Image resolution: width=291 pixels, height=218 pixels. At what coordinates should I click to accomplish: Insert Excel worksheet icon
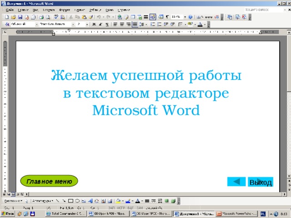pyautogui.click(x=140, y=17)
